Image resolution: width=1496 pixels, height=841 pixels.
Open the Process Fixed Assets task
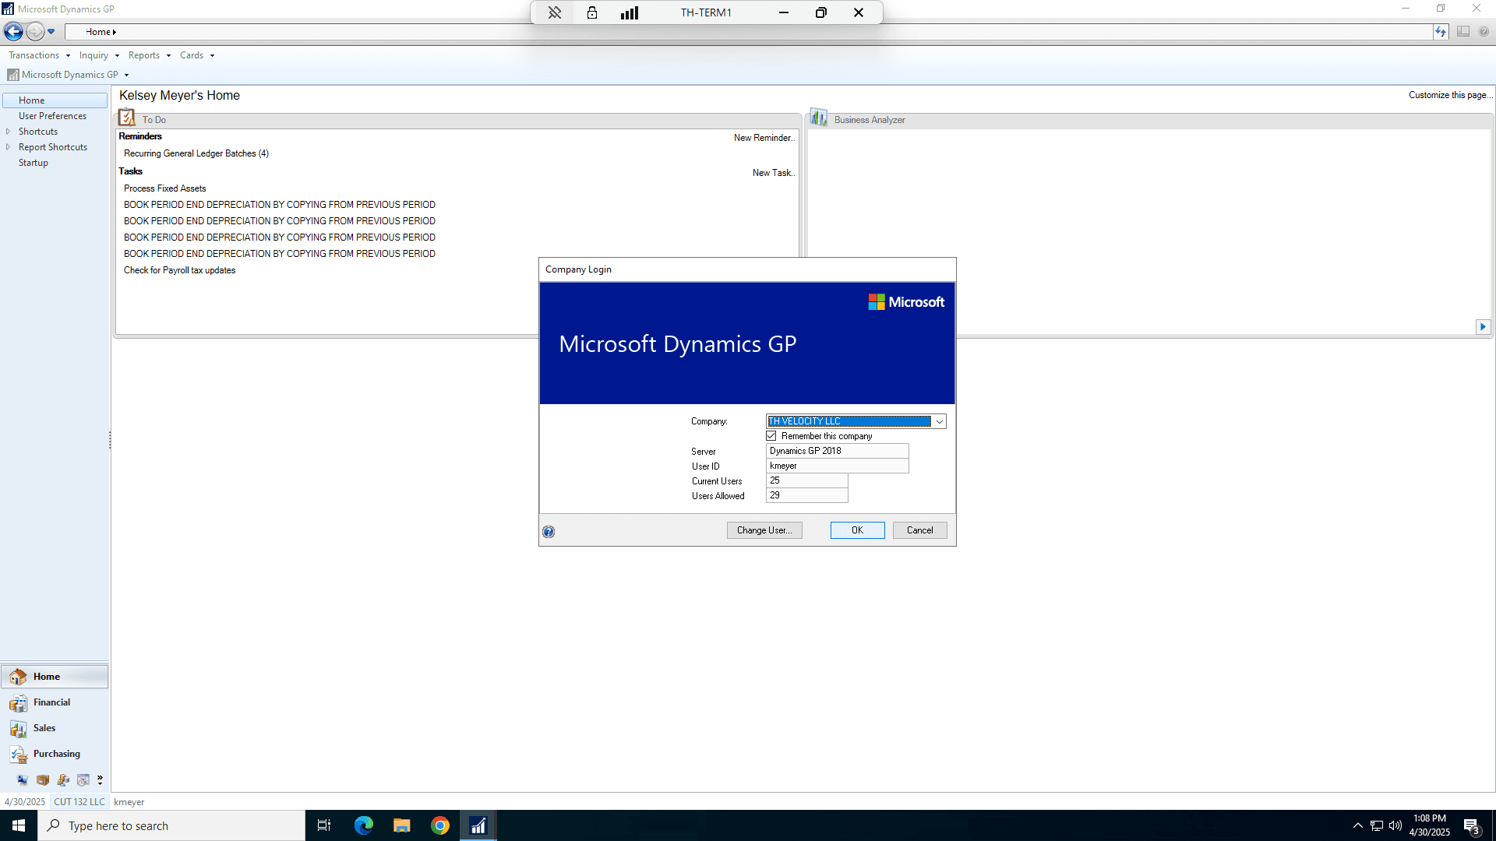coord(165,188)
